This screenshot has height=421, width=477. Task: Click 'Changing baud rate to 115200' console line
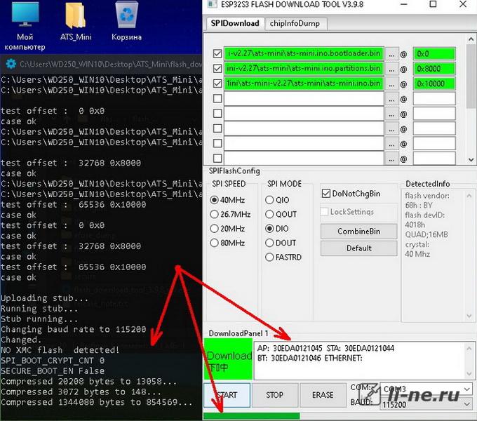(74, 329)
